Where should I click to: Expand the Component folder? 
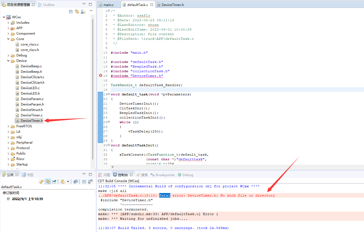point(8,34)
